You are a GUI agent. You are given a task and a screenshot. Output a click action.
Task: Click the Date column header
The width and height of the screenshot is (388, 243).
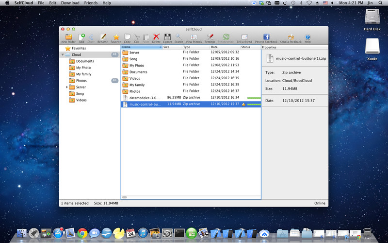[225, 47]
